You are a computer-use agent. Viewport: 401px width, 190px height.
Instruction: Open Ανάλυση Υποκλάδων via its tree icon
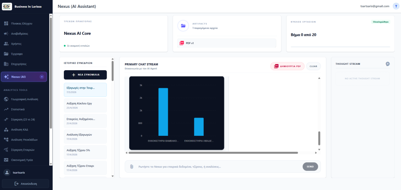(6, 140)
